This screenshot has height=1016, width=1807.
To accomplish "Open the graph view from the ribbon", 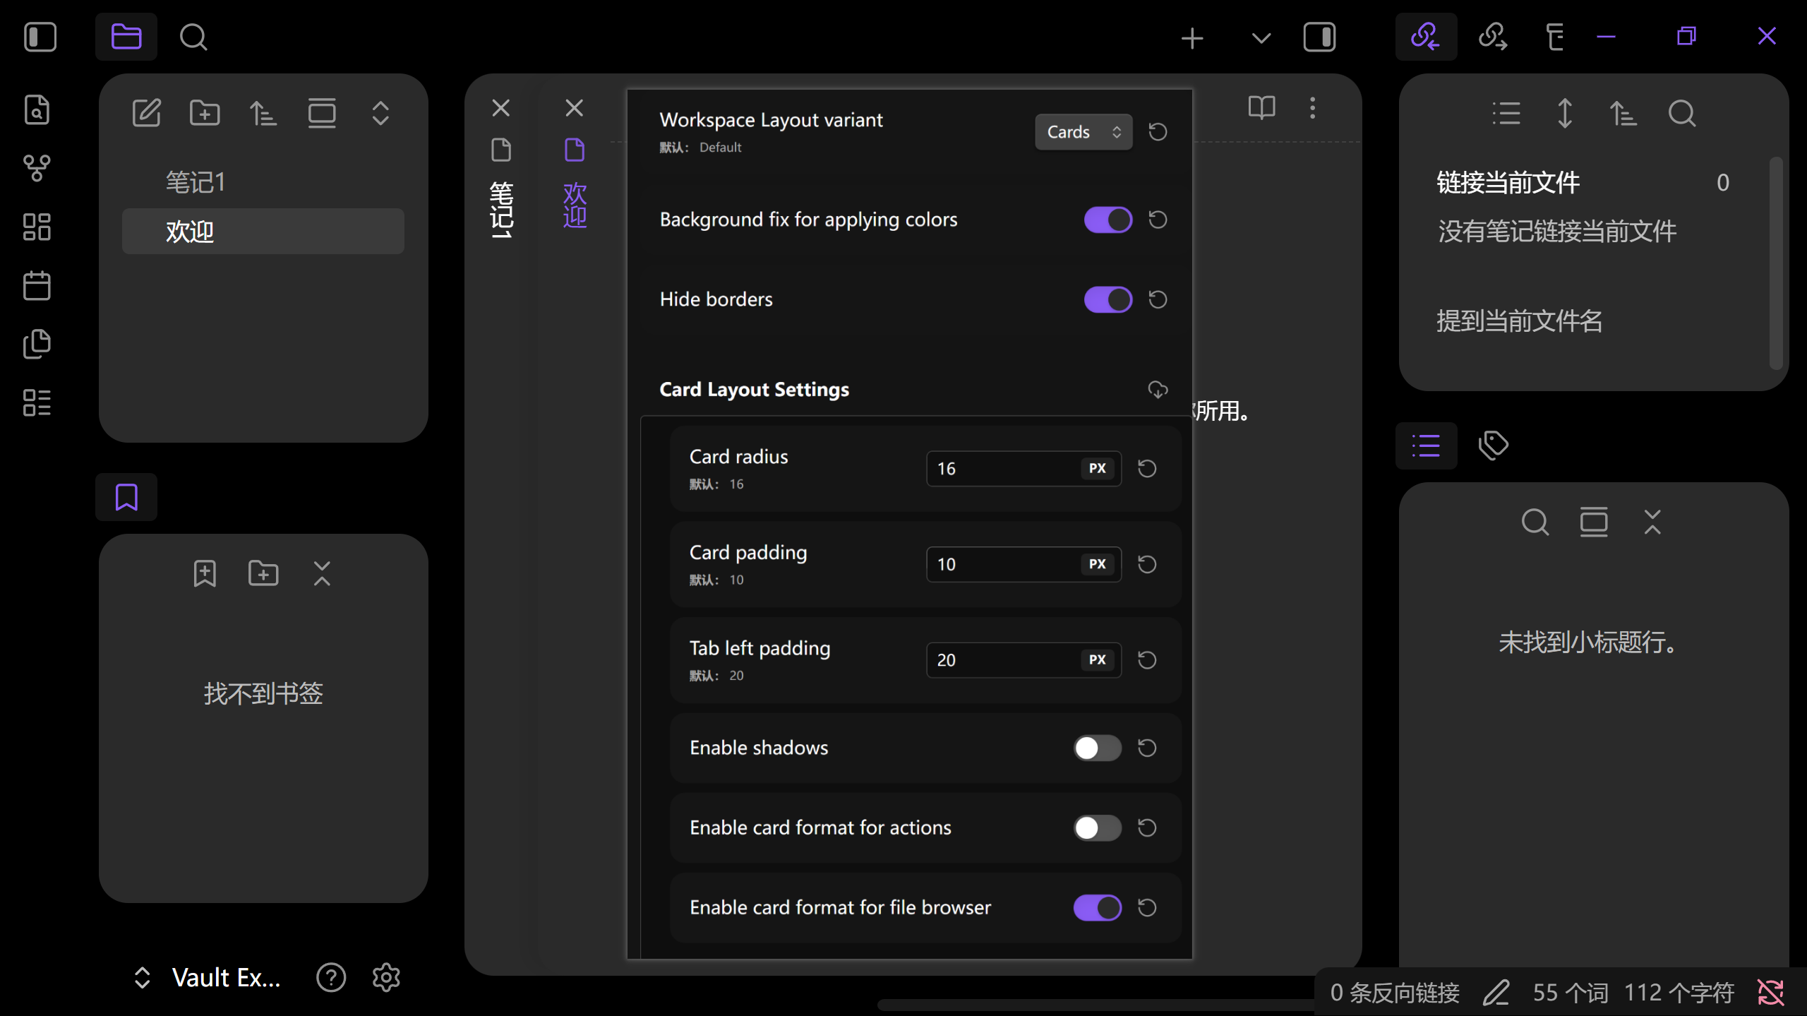I will (37, 168).
